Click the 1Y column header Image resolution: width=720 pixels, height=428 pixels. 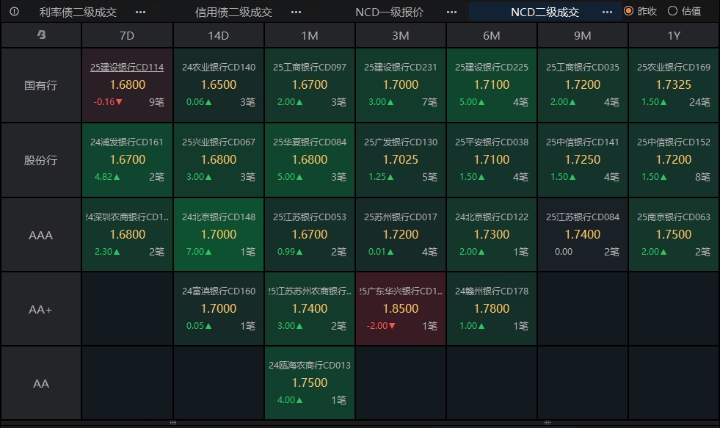[674, 35]
